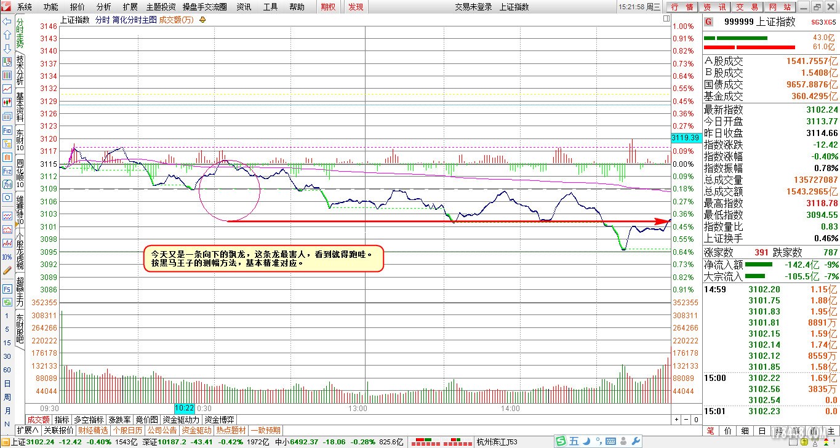Image resolution: width=840 pixels, height=448 pixels.
Task: Open the 网站 top-right button
Action: pyautogui.click(x=780, y=7)
